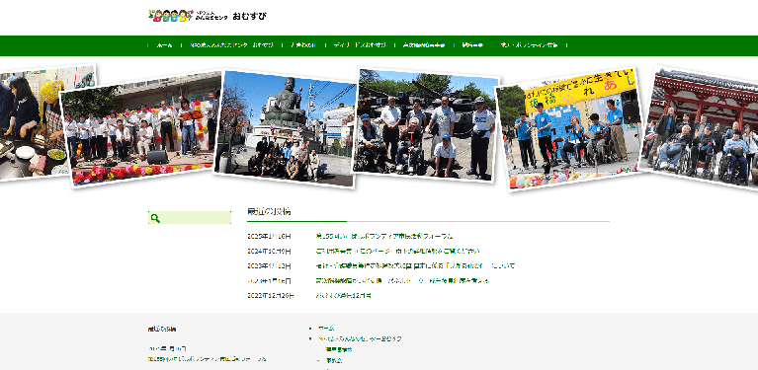The image size is (758, 370).
Task: Click the footer ホーム link
Action: [326, 328]
